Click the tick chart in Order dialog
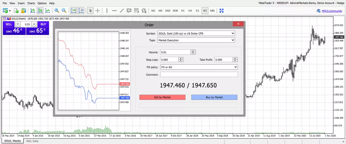 coord(89,71)
